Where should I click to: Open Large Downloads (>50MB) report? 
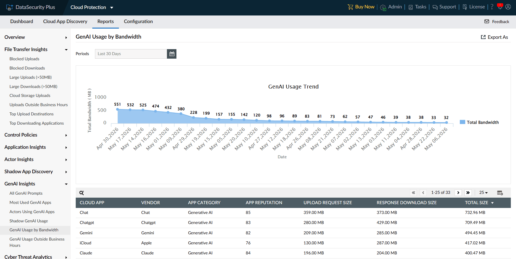tap(33, 87)
